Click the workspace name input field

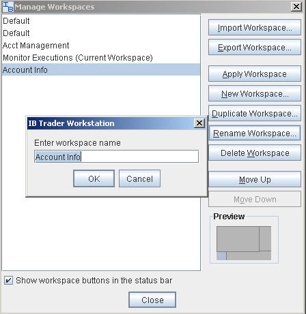tap(116, 157)
